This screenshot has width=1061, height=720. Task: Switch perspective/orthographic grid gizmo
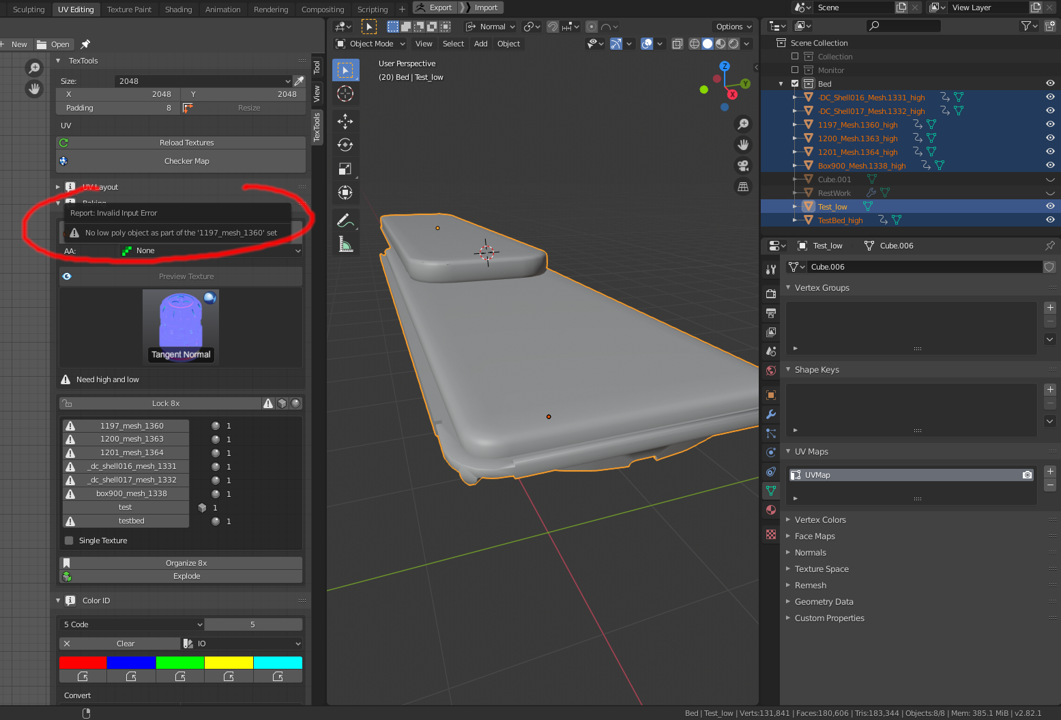tap(743, 186)
